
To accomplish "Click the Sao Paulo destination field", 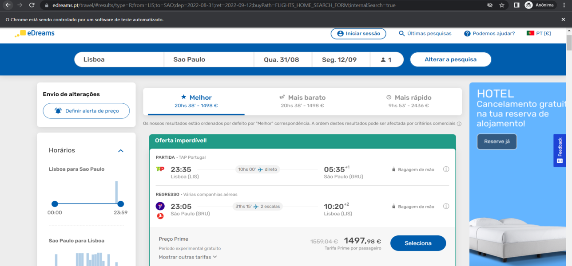I will pyautogui.click(x=209, y=59).
